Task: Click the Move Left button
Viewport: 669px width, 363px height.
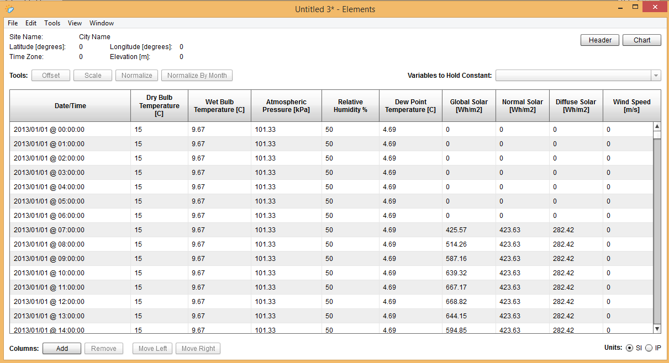Action: 152,349
